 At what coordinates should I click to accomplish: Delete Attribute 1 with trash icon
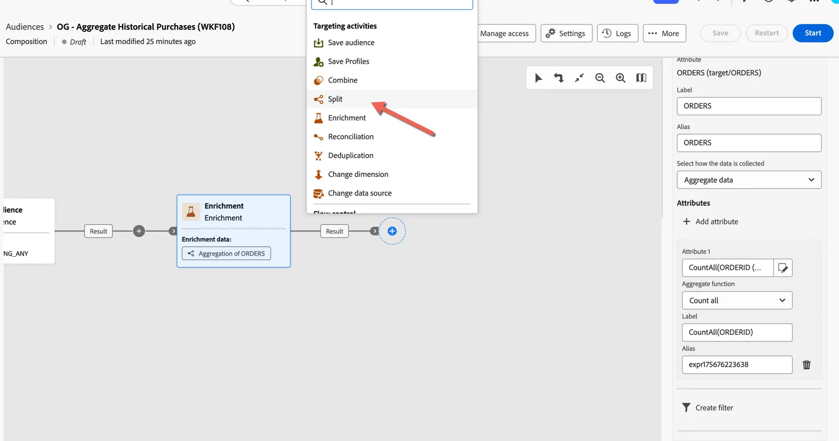coord(806,365)
